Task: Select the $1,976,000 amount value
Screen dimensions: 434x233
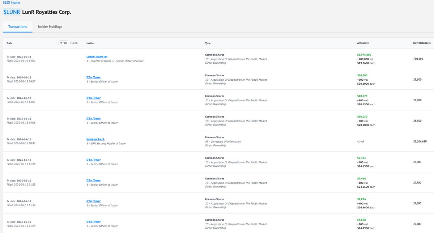Action: [364, 55]
